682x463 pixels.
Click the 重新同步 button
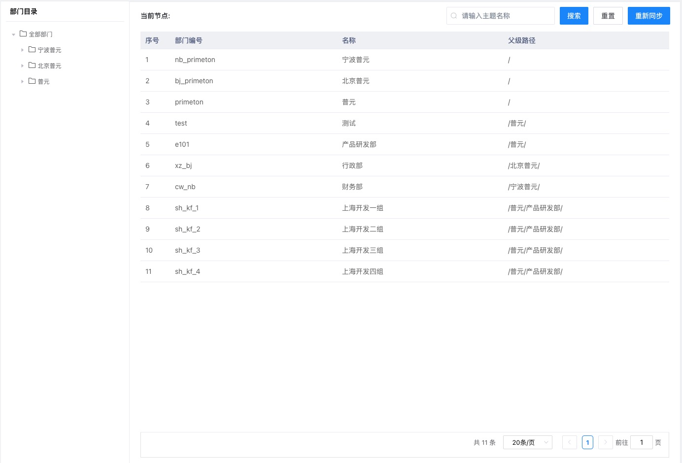coord(648,16)
